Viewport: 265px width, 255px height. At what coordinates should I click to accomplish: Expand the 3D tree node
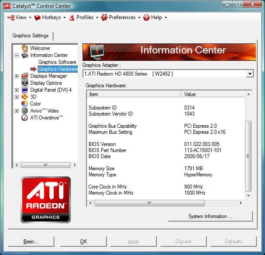point(17,97)
